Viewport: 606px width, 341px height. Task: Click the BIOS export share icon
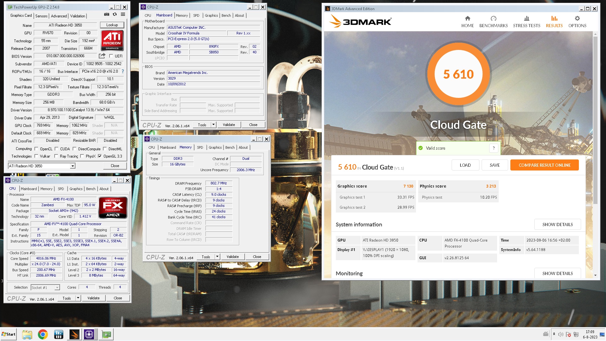(102, 56)
